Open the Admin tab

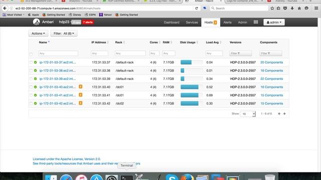pyautogui.click(x=243, y=22)
